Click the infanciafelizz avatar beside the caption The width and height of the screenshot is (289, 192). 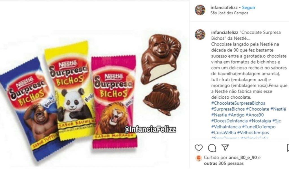pos(200,34)
